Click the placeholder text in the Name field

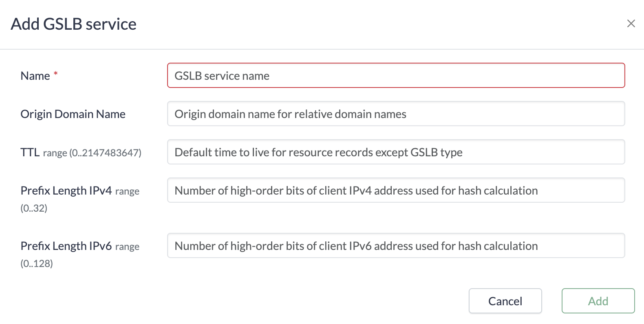[222, 76]
